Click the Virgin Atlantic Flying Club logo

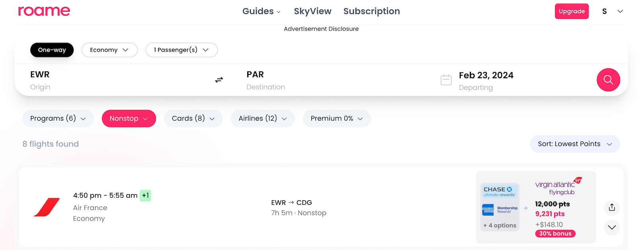[558, 187]
